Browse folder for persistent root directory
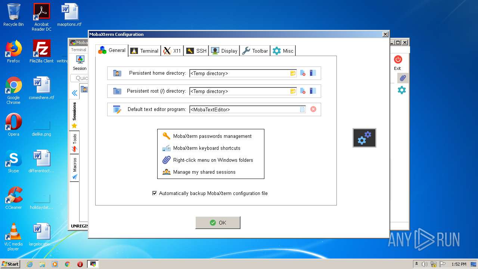Image resolution: width=478 pixels, height=269 pixels. pos(293,91)
